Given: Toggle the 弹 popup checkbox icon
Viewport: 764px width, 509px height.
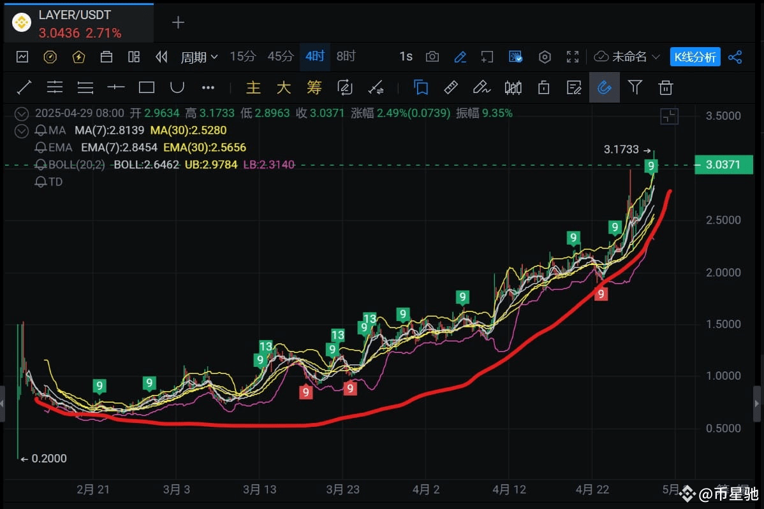Looking at the screenshot, I should coord(515,57).
